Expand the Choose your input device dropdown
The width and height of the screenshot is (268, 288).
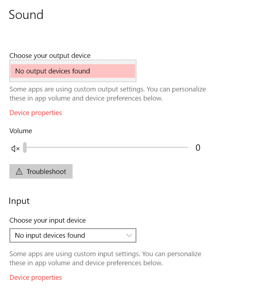pos(73,235)
